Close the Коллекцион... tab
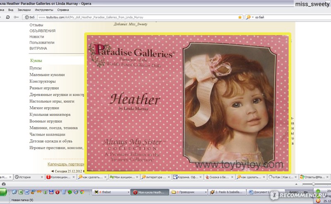The width and height of the screenshot is (331, 204). (x=74, y=177)
